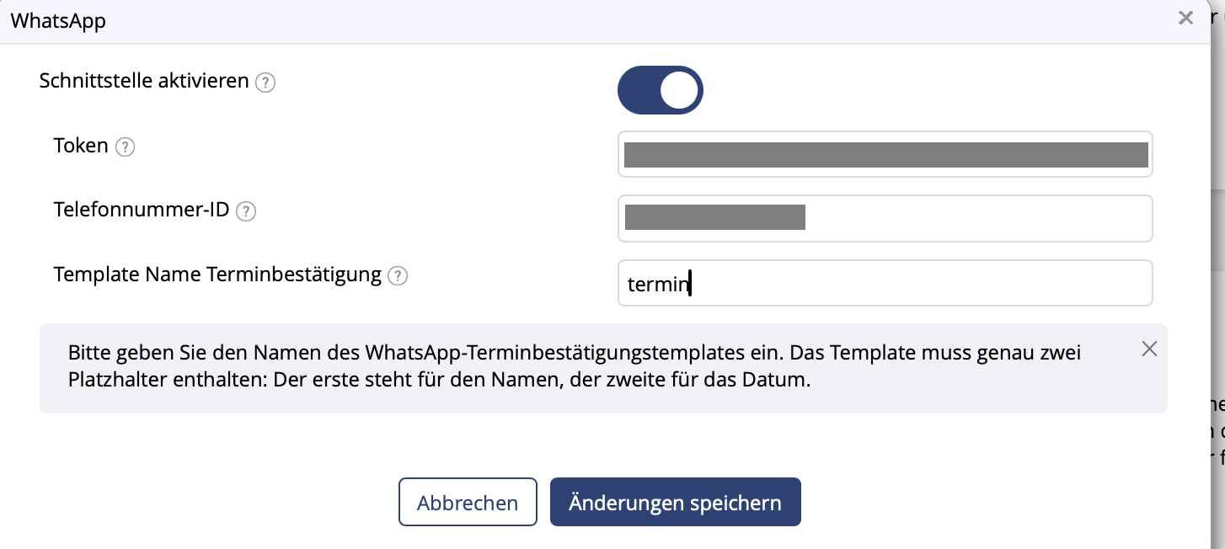Close the WhatsApp dialog via top-right X

1186,18
